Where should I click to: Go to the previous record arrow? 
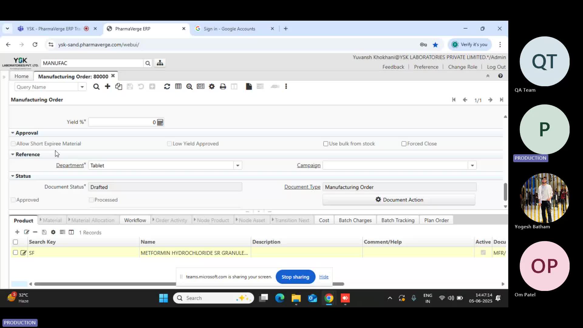[x=465, y=100]
